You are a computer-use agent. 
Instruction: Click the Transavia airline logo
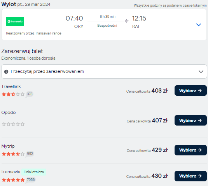15,21
